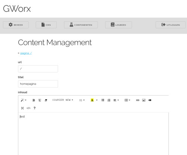The width and height of the screenshot is (187, 155).
Task: Toggle code view with </> icon
Action: tap(28, 108)
